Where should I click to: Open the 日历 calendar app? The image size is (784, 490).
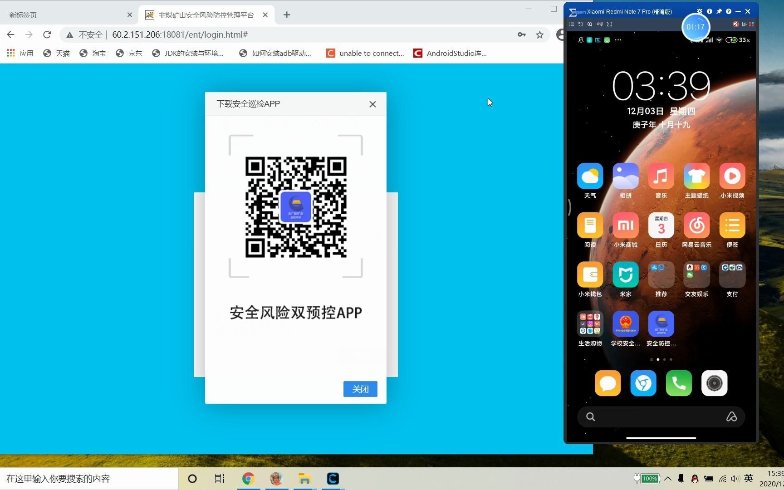(661, 225)
